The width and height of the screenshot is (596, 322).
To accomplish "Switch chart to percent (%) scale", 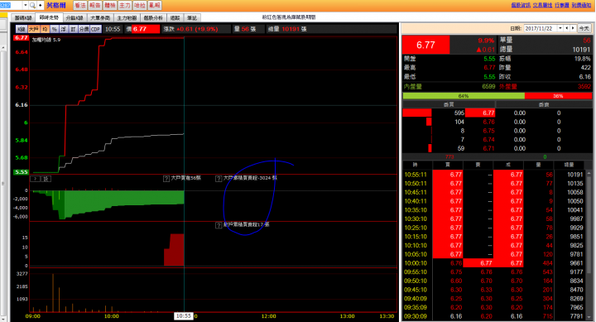I will click(55, 29).
